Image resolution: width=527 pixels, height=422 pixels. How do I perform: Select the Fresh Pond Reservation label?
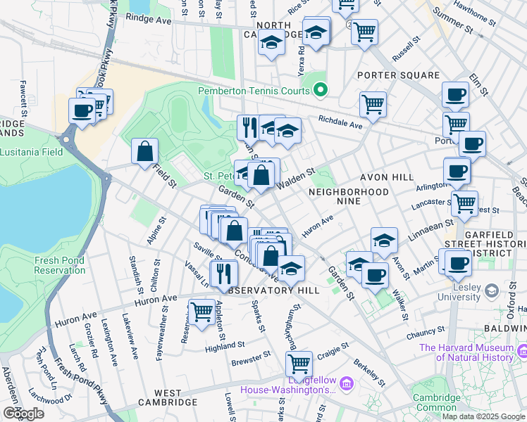59,265
